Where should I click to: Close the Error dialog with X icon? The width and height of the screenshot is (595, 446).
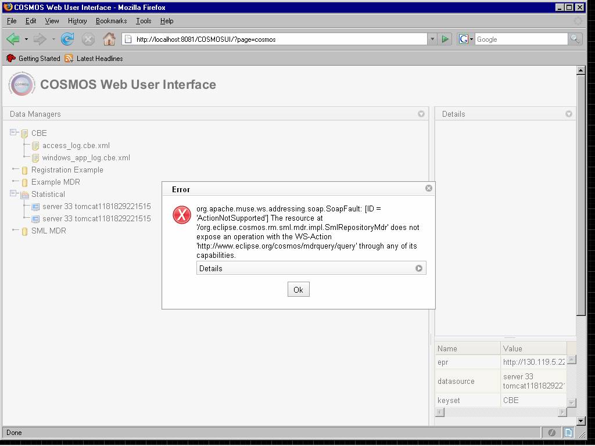click(429, 188)
